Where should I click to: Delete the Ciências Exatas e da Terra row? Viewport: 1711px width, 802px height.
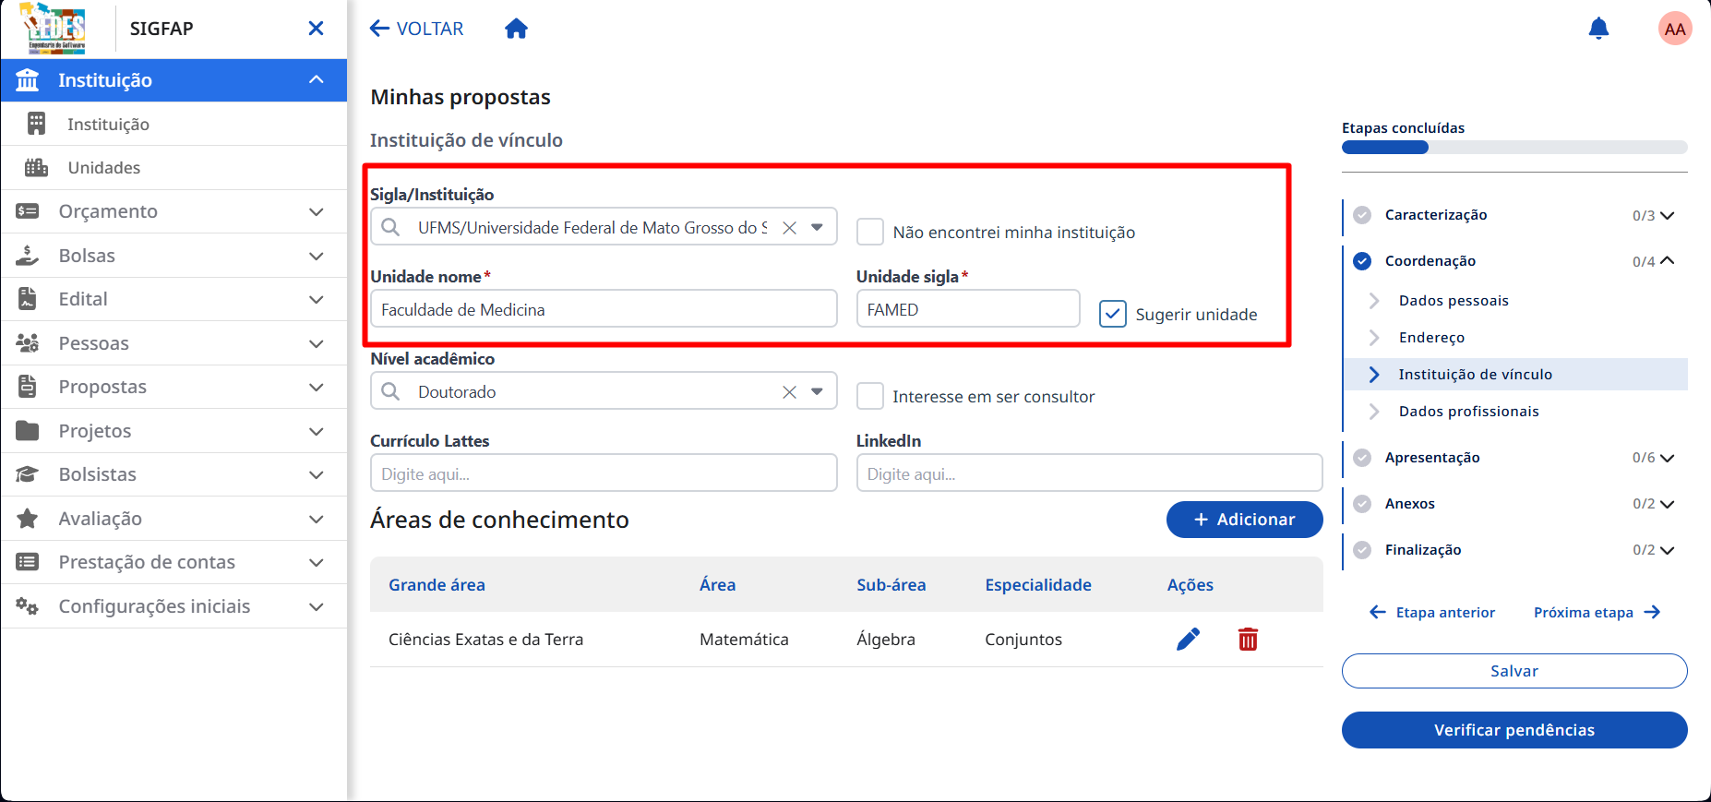[x=1248, y=639]
